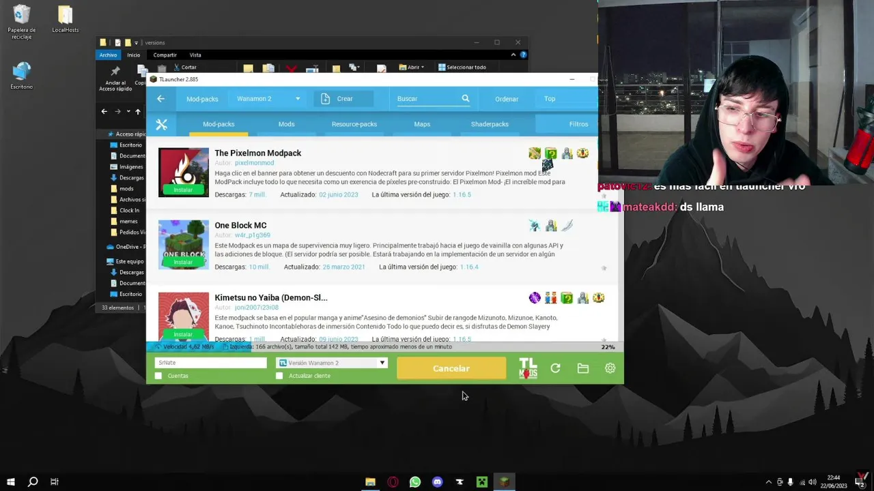Switch to the Resource-packs tab

click(x=354, y=124)
